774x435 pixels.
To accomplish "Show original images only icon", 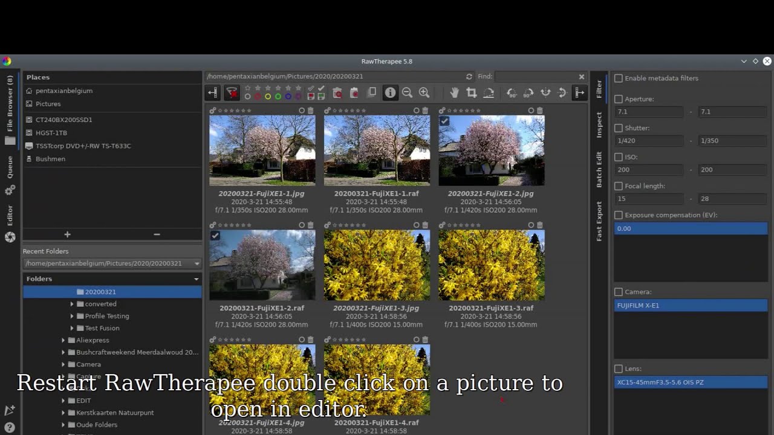I will tap(372, 92).
